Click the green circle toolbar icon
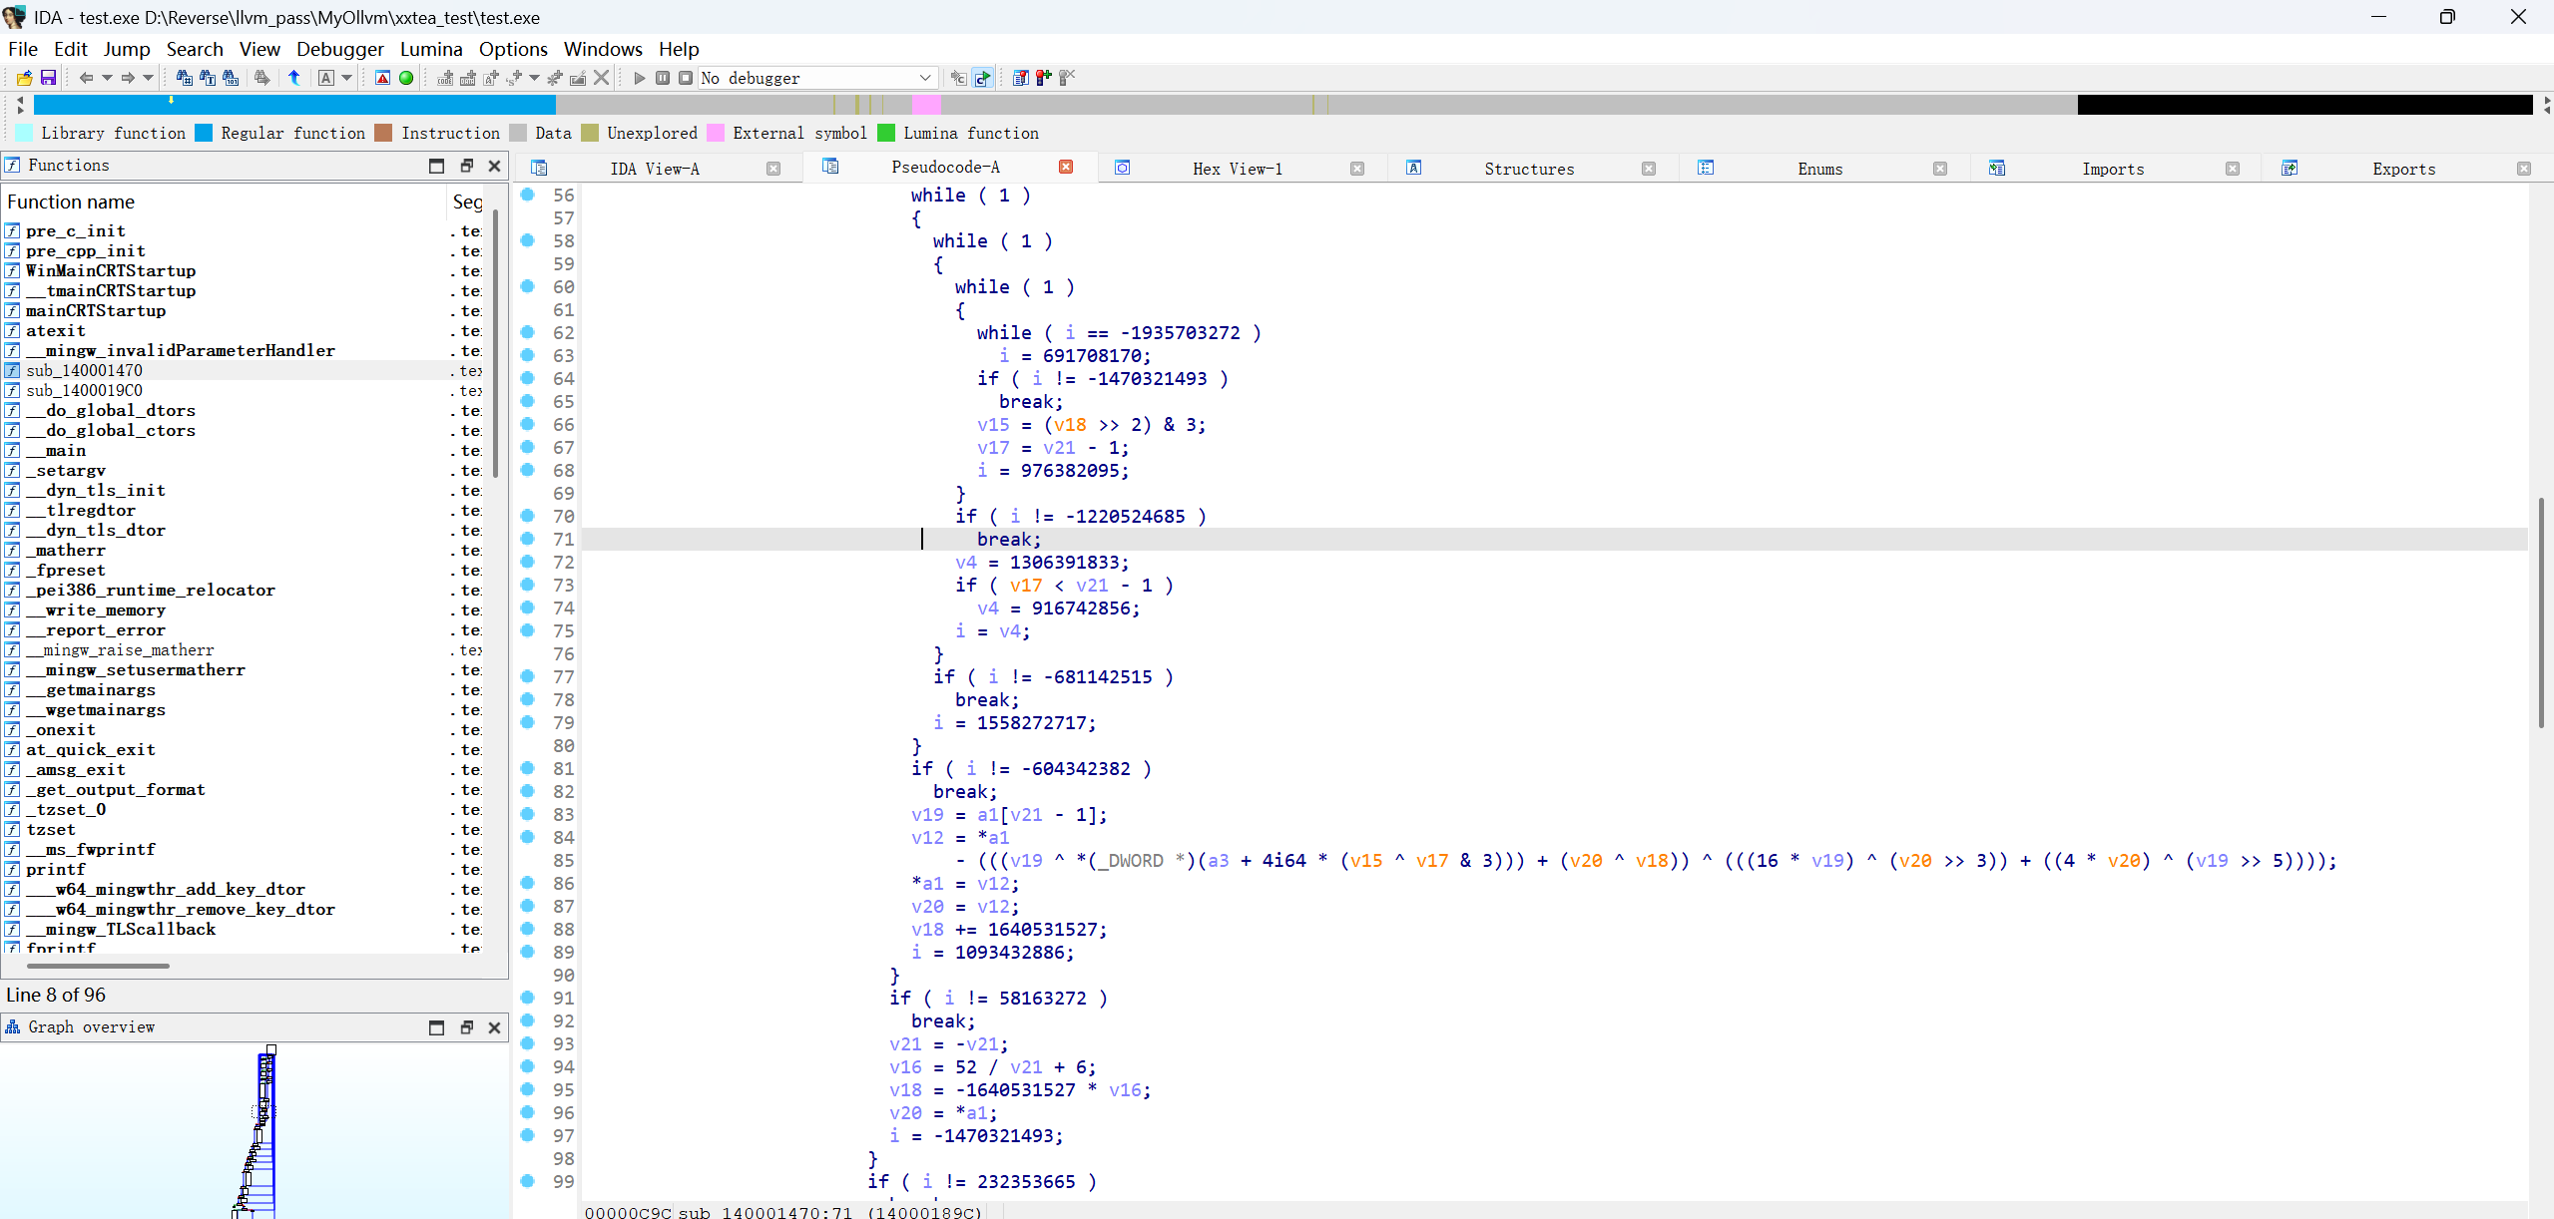 [406, 78]
